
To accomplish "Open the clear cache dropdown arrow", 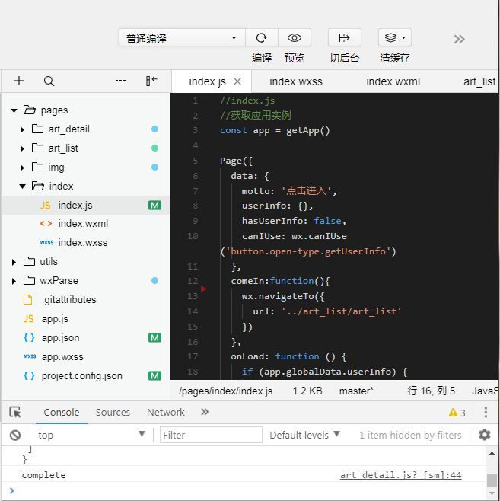I will point(403,38).
